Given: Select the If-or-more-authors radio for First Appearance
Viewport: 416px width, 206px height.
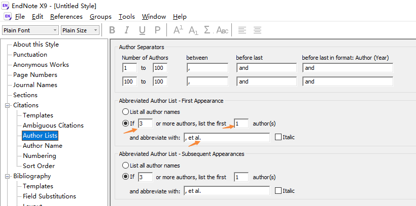Looking at the screenshot, I should point(125,123).
